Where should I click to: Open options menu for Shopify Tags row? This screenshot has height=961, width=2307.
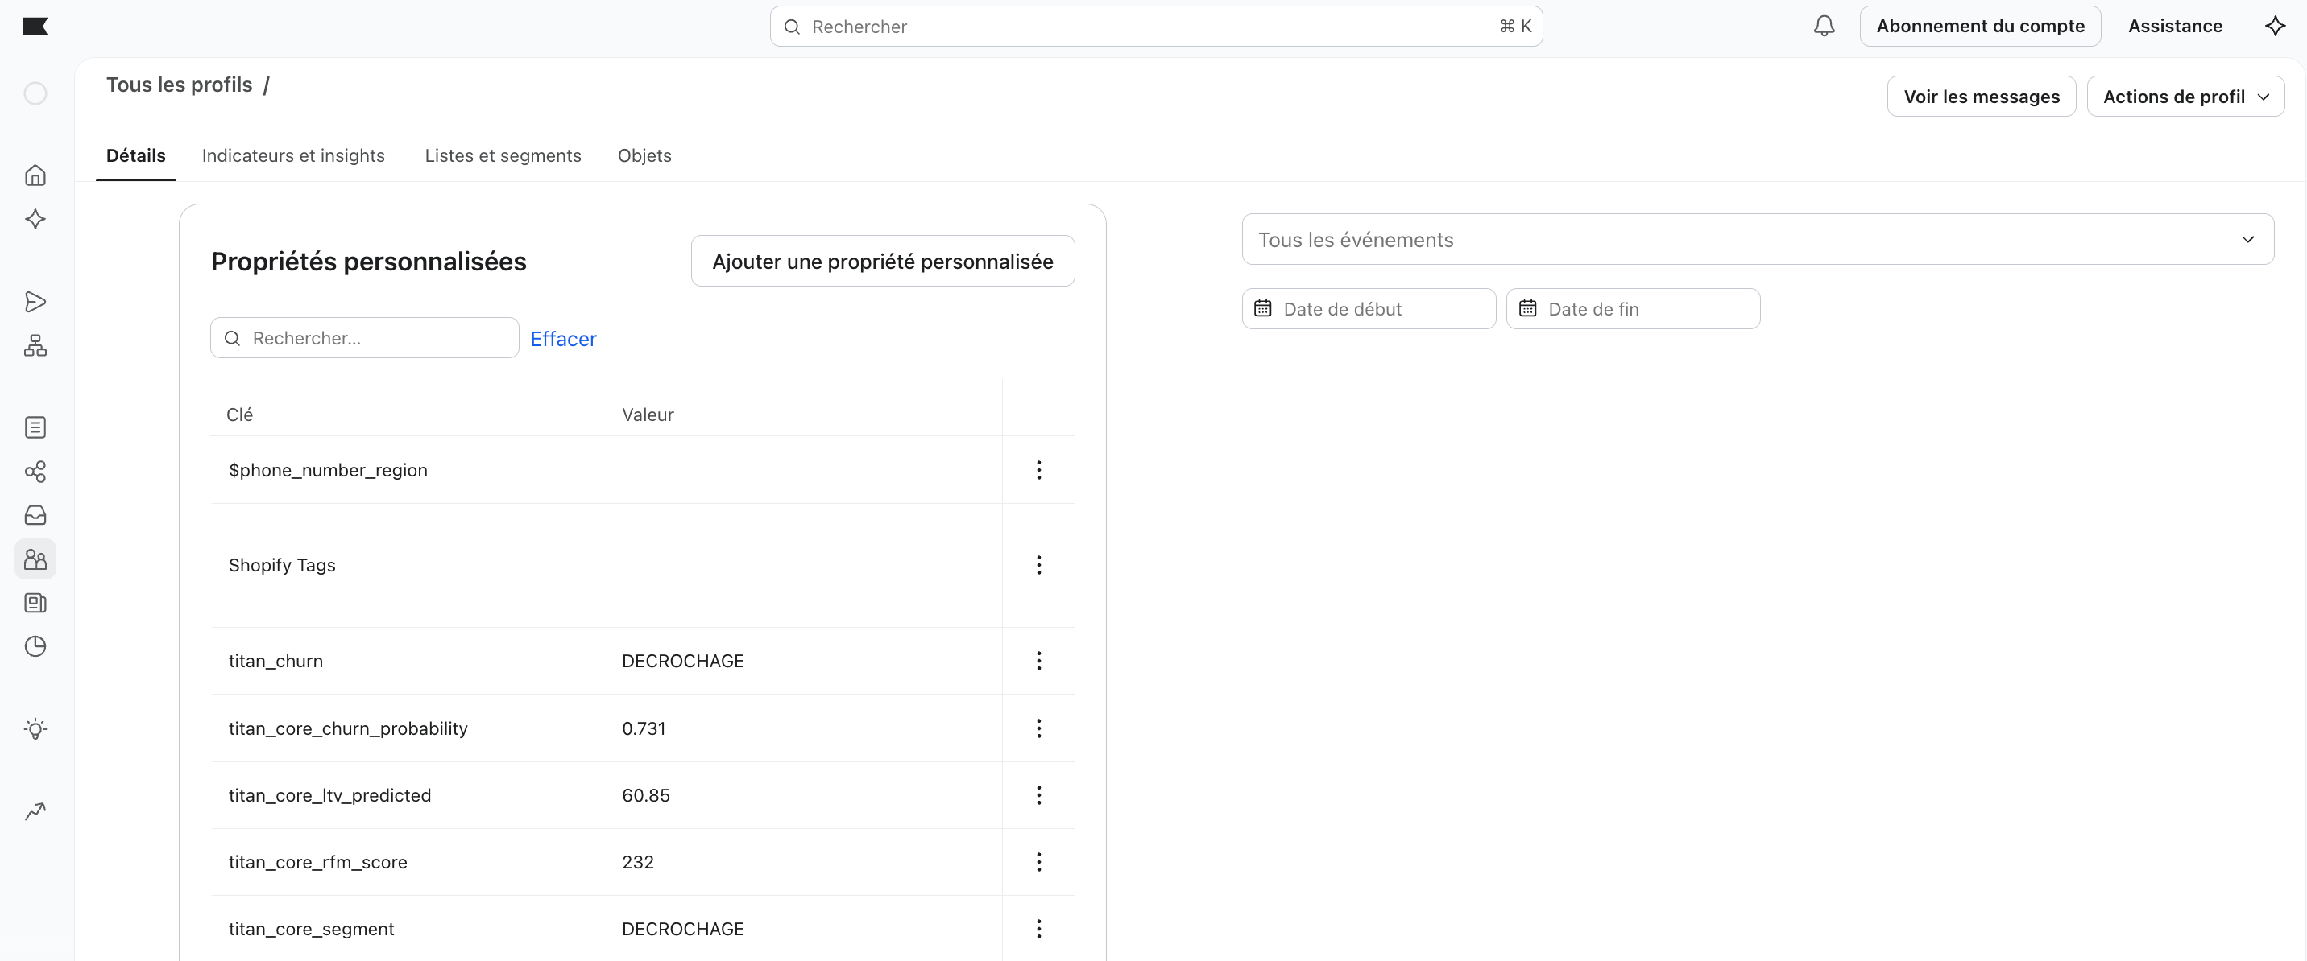tap(1039, 565)
